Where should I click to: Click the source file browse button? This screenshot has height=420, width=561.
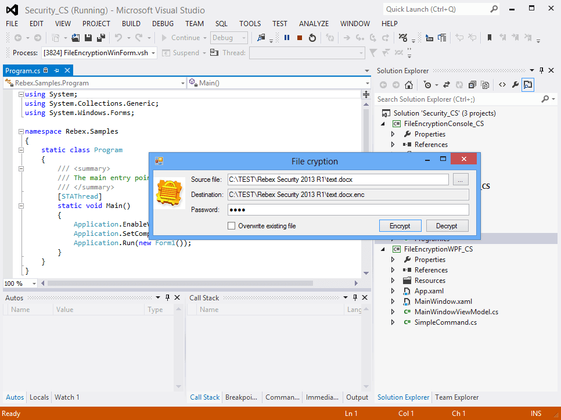(x=461, y=180)
